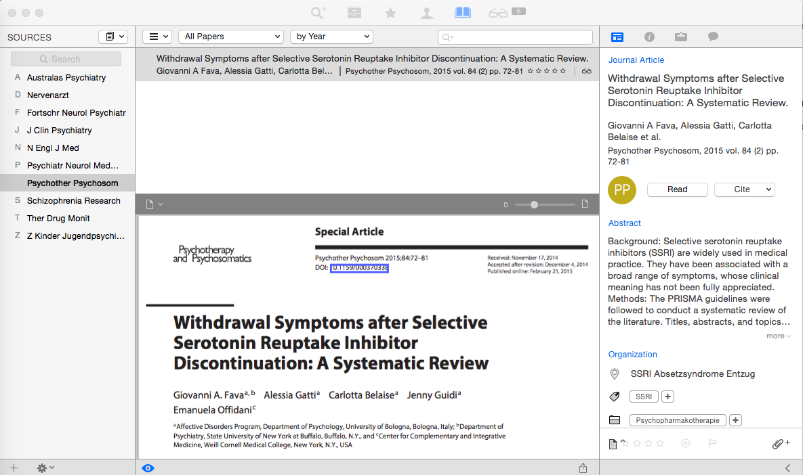Screen dimensions: 803x475
Task: Click the Read button
Action: pyautogui.click(x=678, y=189)
